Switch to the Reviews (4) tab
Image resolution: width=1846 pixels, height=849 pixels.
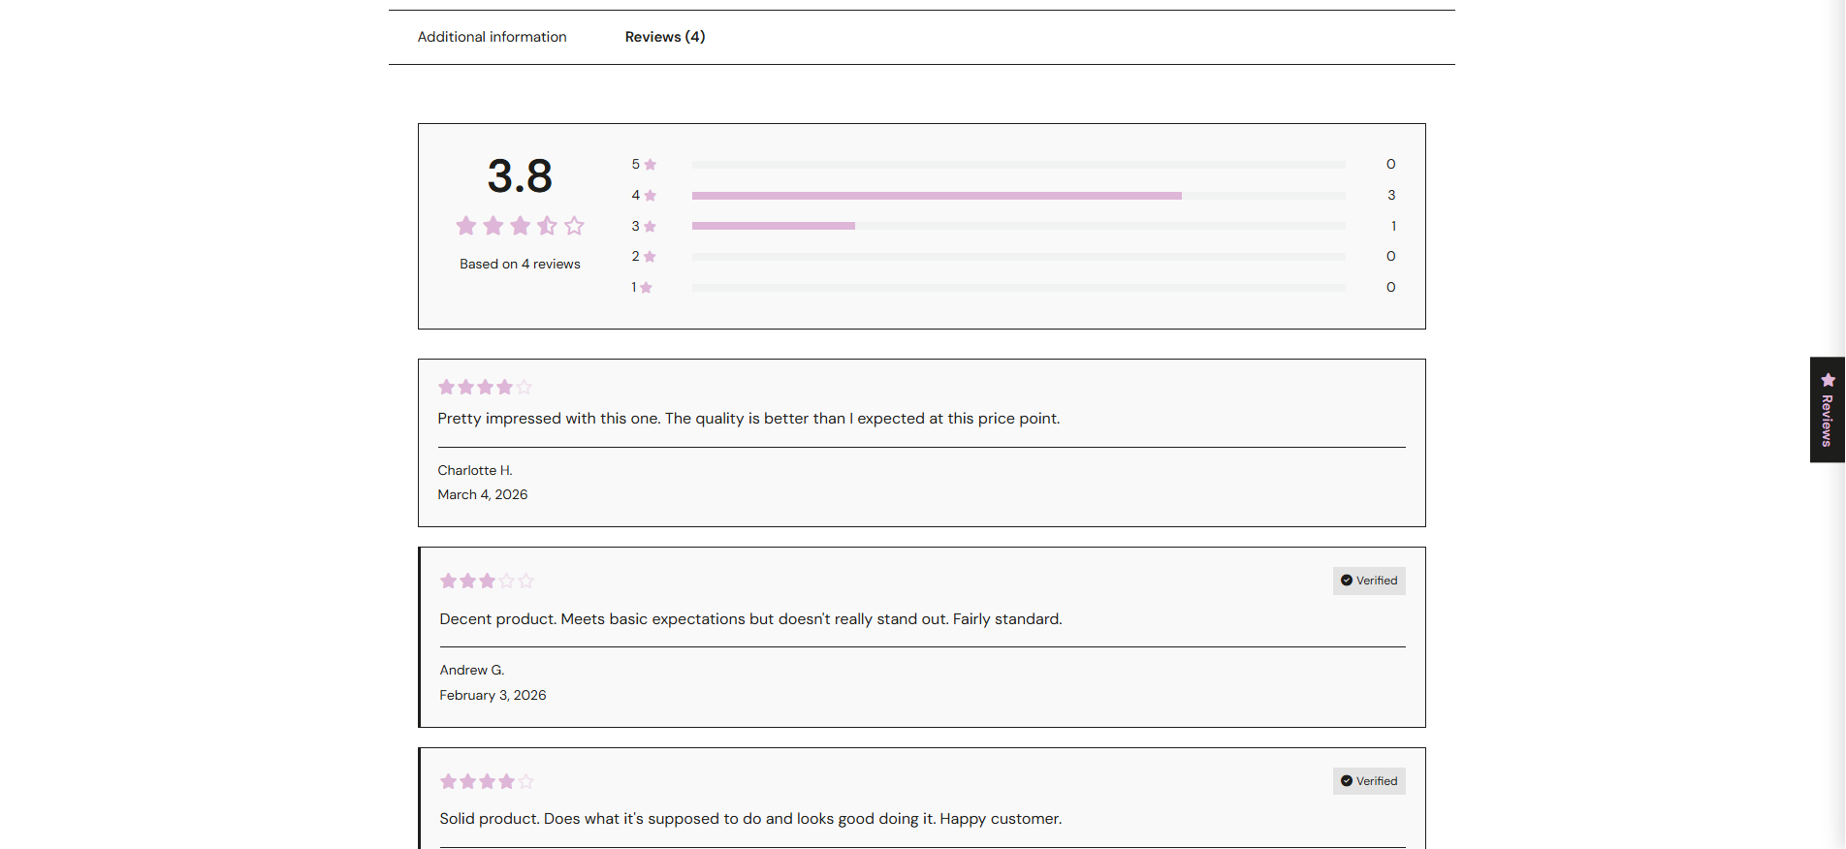665,37
